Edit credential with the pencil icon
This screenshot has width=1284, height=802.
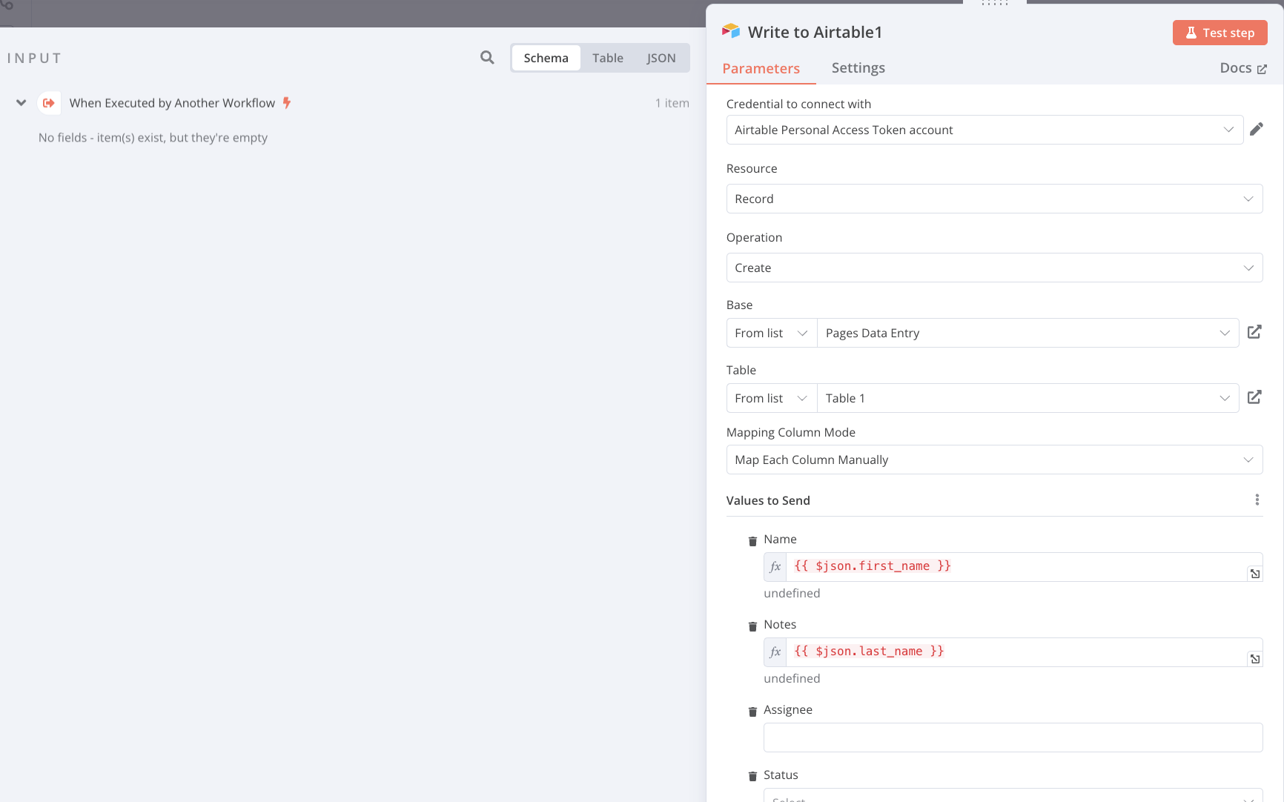tap(1257, 129)
